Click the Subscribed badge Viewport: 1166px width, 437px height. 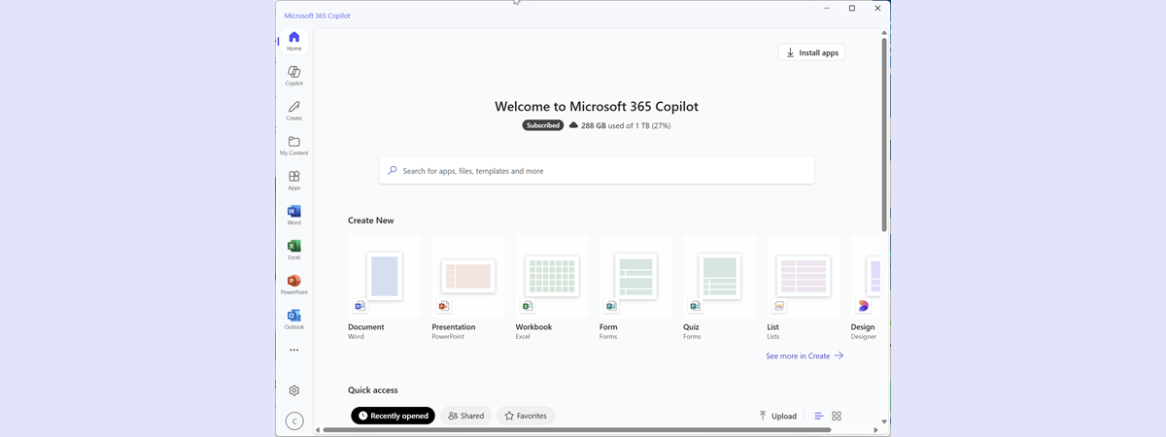tap(543, 125)
